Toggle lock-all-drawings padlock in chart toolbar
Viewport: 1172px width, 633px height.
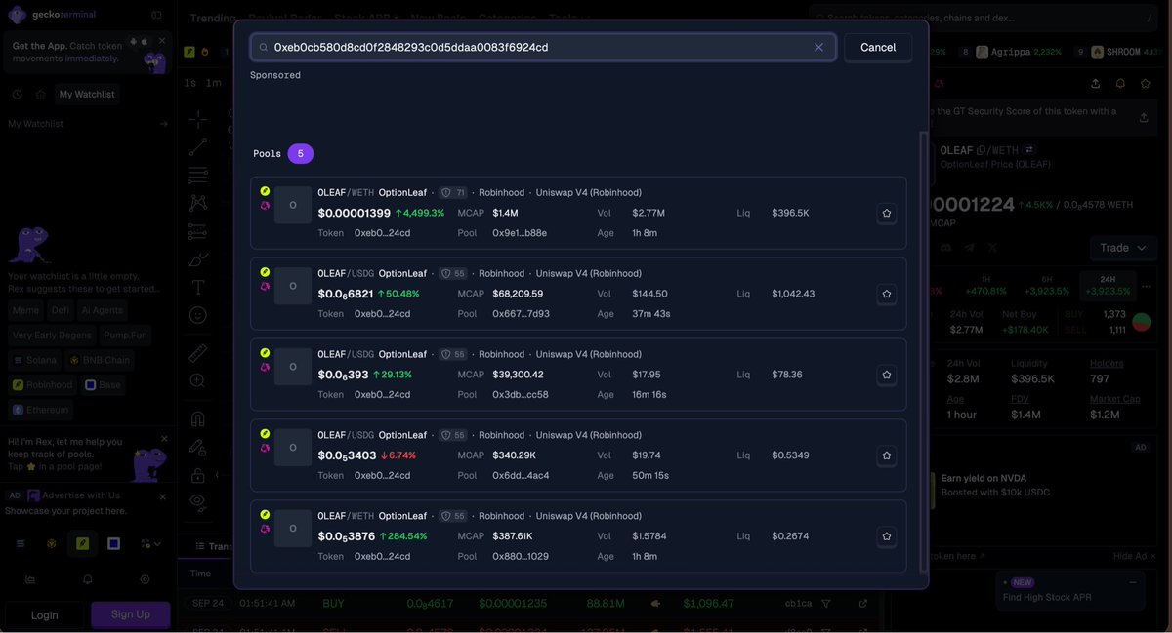pyautogui.click(x=198, y=475)
